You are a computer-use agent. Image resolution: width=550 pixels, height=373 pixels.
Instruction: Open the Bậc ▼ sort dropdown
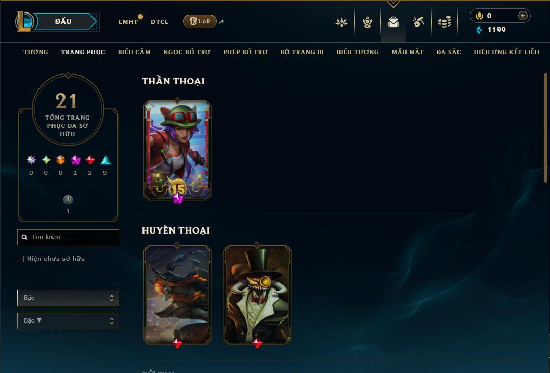68,320
